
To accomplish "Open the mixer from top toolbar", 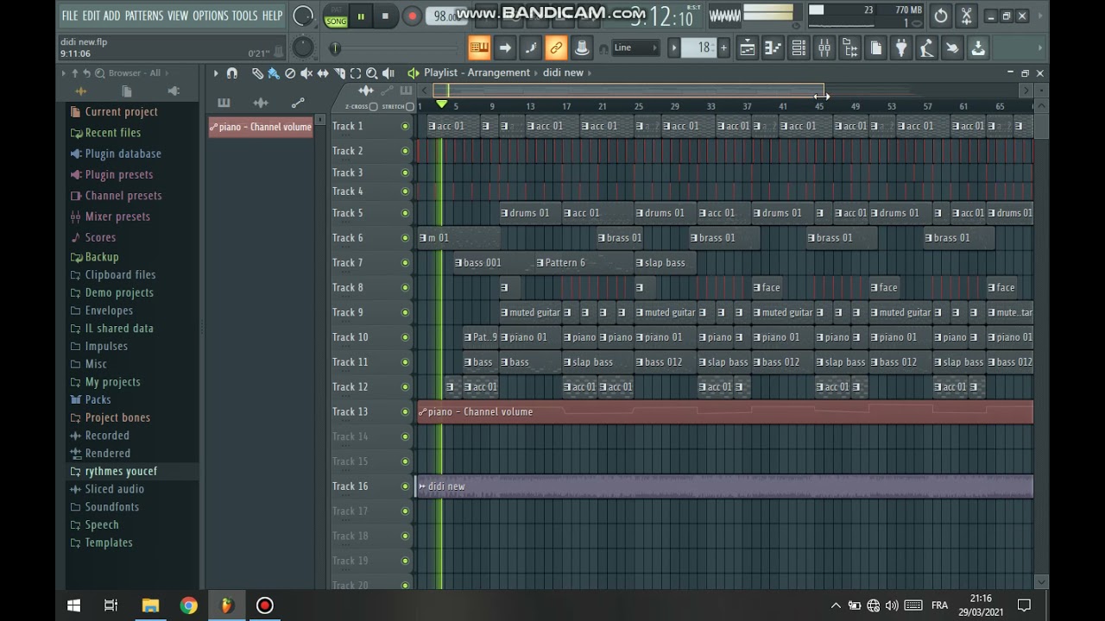I will coord(824,48).
